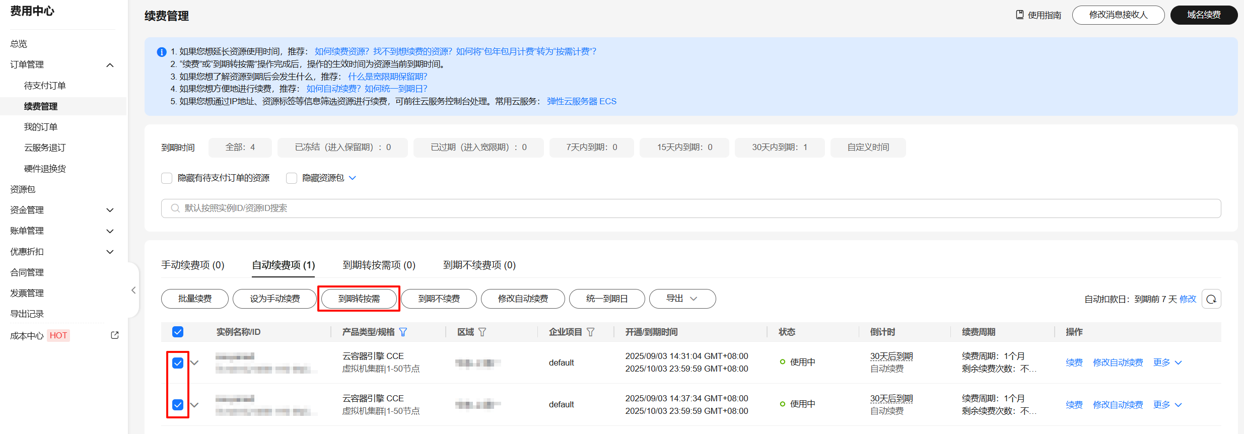Switch to 到期转按需项 tab

tap(379, 265)
